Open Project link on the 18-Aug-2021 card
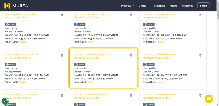Image resolution: width=219 pixels, height=106 pixels. 91,42
